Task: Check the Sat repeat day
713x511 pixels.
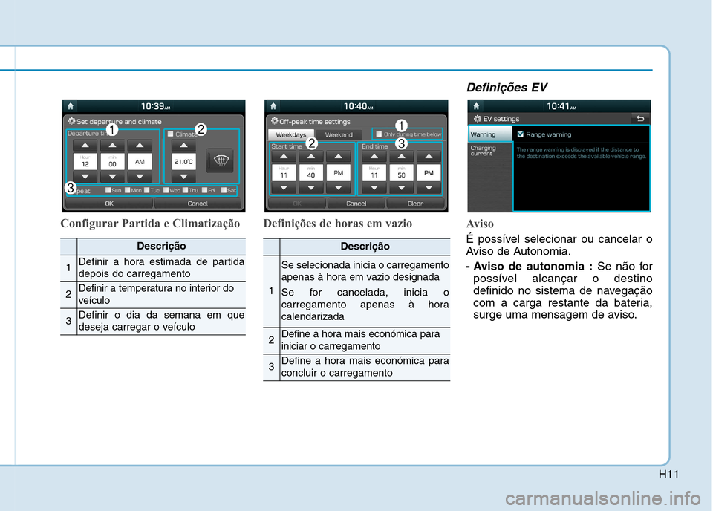Action: point(224,190)
